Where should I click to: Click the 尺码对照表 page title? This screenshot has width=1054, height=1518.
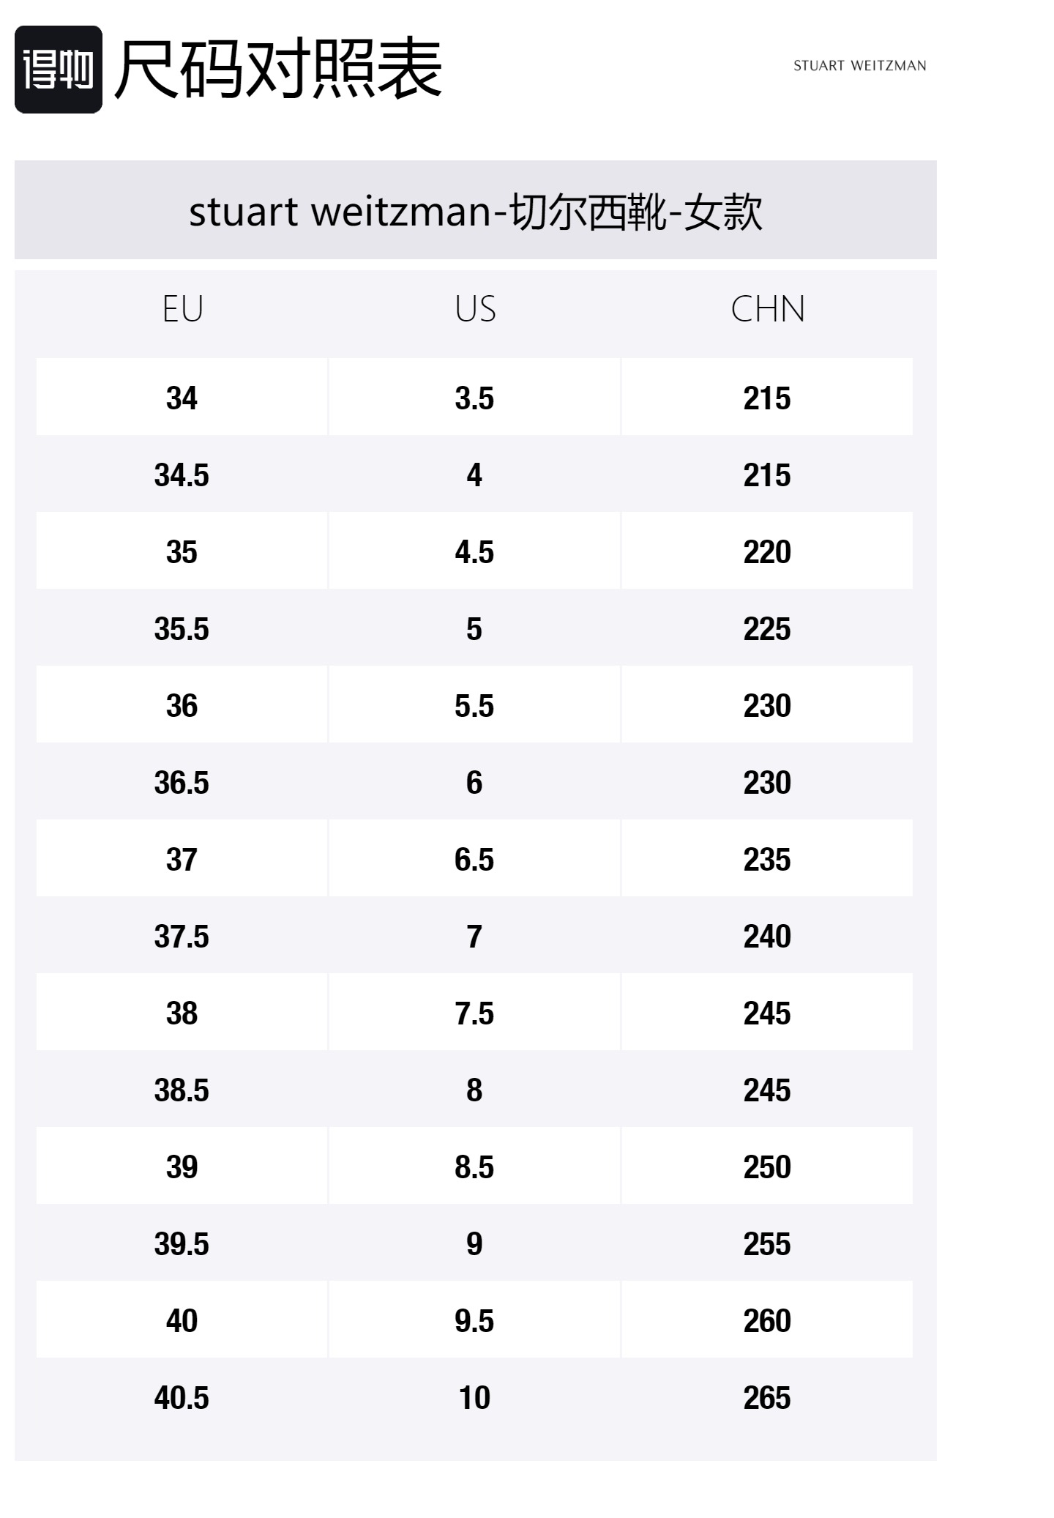pos(279,69)
